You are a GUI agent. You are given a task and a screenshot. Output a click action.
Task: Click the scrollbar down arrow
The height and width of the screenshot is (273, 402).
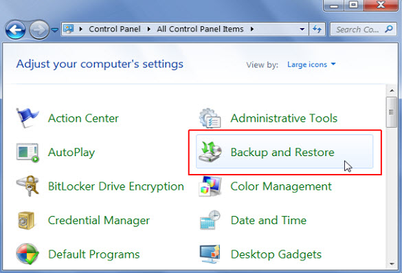[392, 263]
